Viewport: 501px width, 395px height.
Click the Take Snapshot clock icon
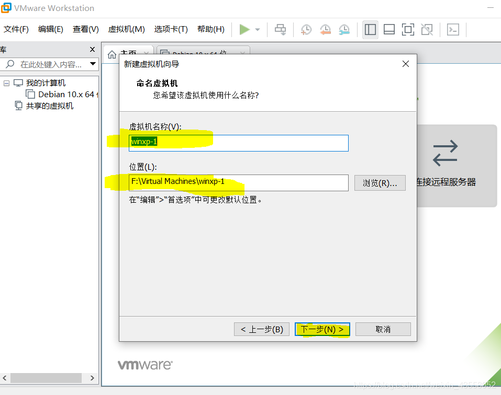click(x=306, y=30)
